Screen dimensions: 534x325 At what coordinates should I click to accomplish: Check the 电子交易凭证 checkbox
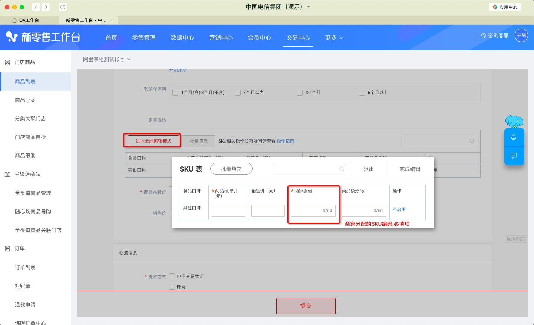(x=172, y=276)
